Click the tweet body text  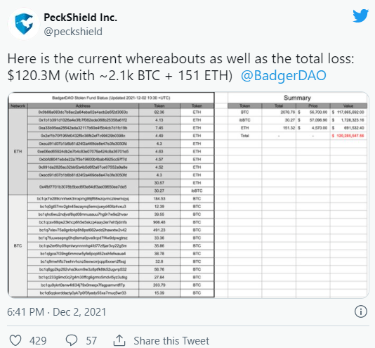[x=180, y=67]
